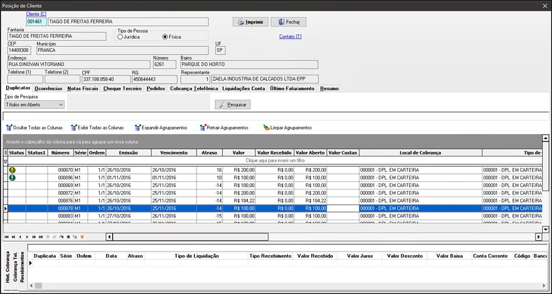The image size is (552, 294).
Task: Click the Fechar button
Action: [x=288, y=22]
